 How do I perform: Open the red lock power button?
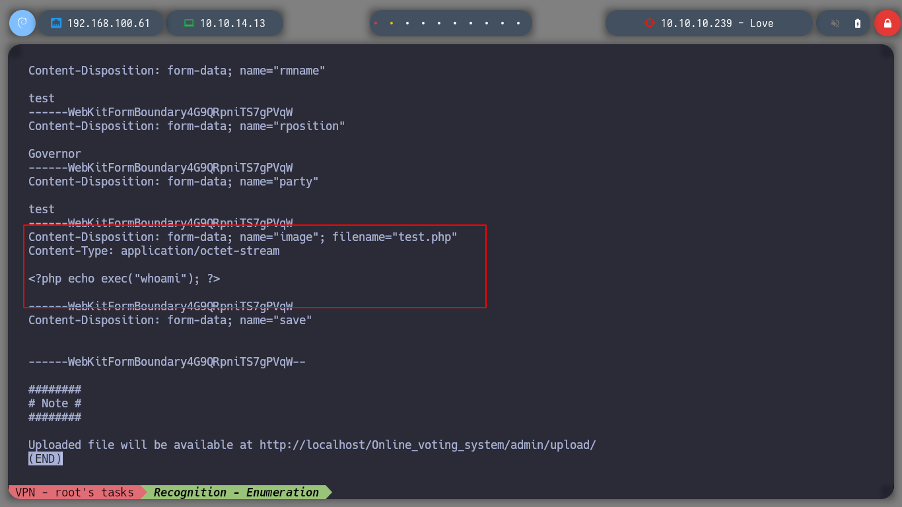887,23
